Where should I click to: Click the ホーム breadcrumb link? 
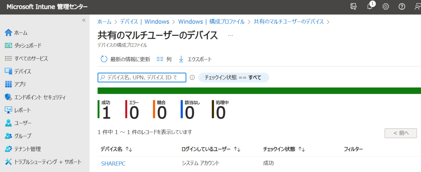104,22
